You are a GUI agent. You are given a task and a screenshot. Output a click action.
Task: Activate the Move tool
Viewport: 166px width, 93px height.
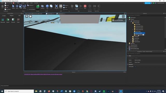point(17,7)
